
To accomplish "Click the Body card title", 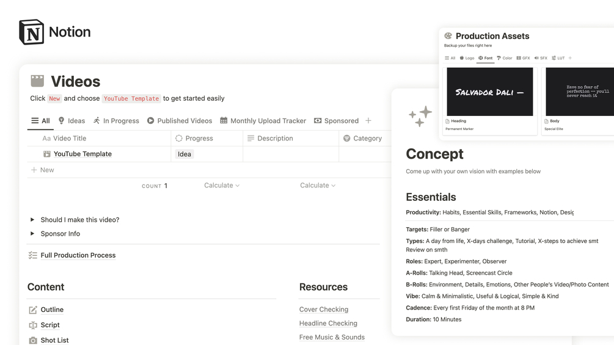I will coord(555,122).
